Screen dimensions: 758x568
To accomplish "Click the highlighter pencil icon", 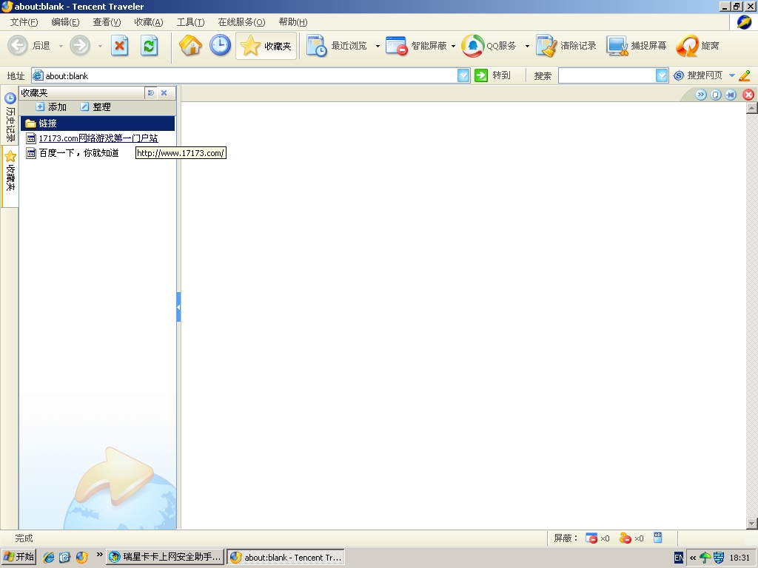I will click(x=745, y=75).
